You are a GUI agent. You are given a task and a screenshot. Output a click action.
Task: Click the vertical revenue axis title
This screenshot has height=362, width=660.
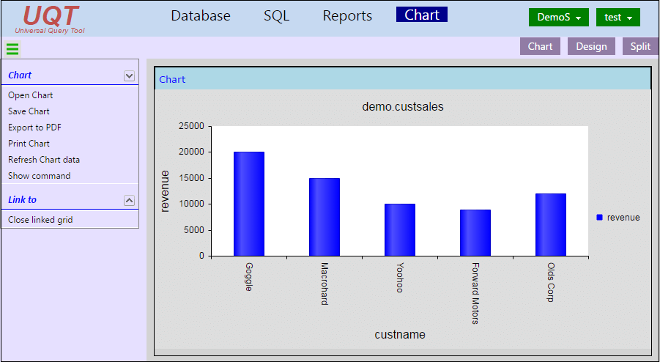coord(165,191)
